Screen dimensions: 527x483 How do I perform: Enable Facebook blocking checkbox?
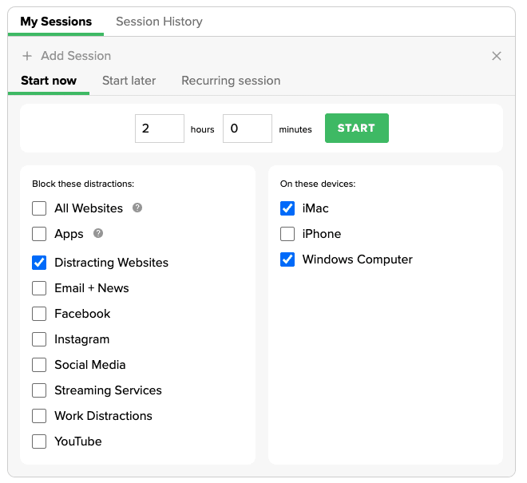(x=39, y=314)
